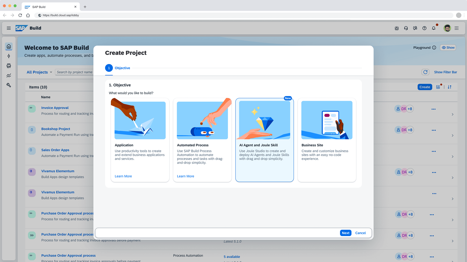Cancel the Create Project dialog

click(360, 233)
